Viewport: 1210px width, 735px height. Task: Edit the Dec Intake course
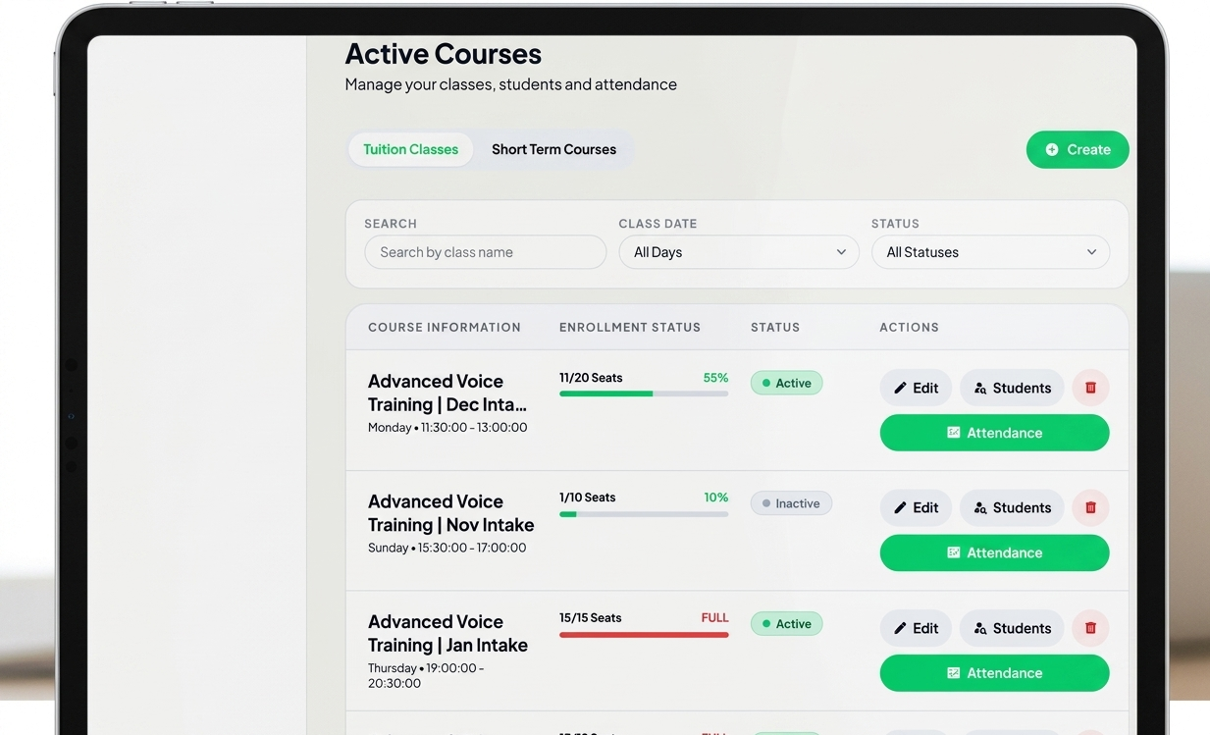[916, 388]
